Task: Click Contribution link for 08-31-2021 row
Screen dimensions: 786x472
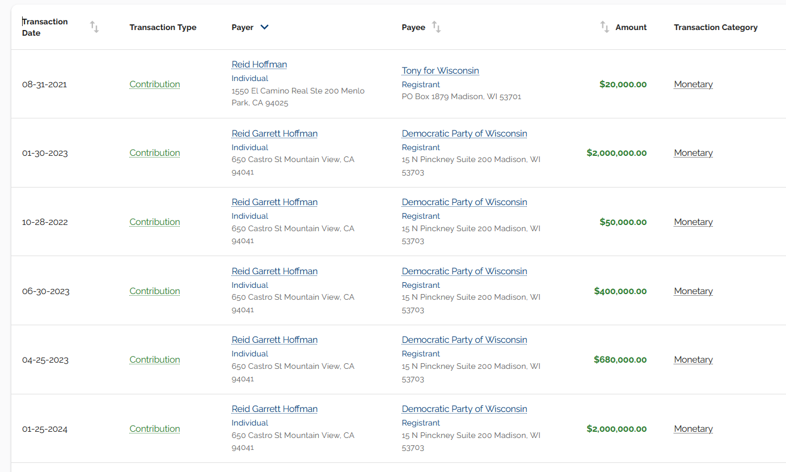Action: click(154, 84)
